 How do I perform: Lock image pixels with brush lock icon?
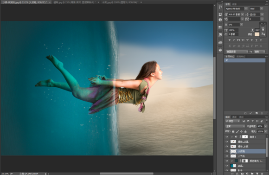237,131
